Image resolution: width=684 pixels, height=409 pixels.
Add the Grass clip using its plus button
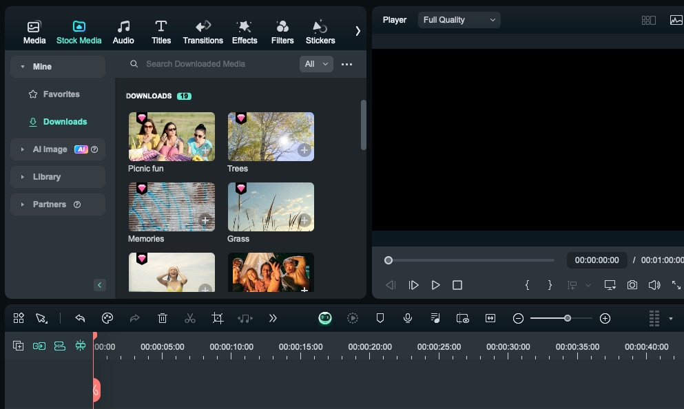click(304, 220)
